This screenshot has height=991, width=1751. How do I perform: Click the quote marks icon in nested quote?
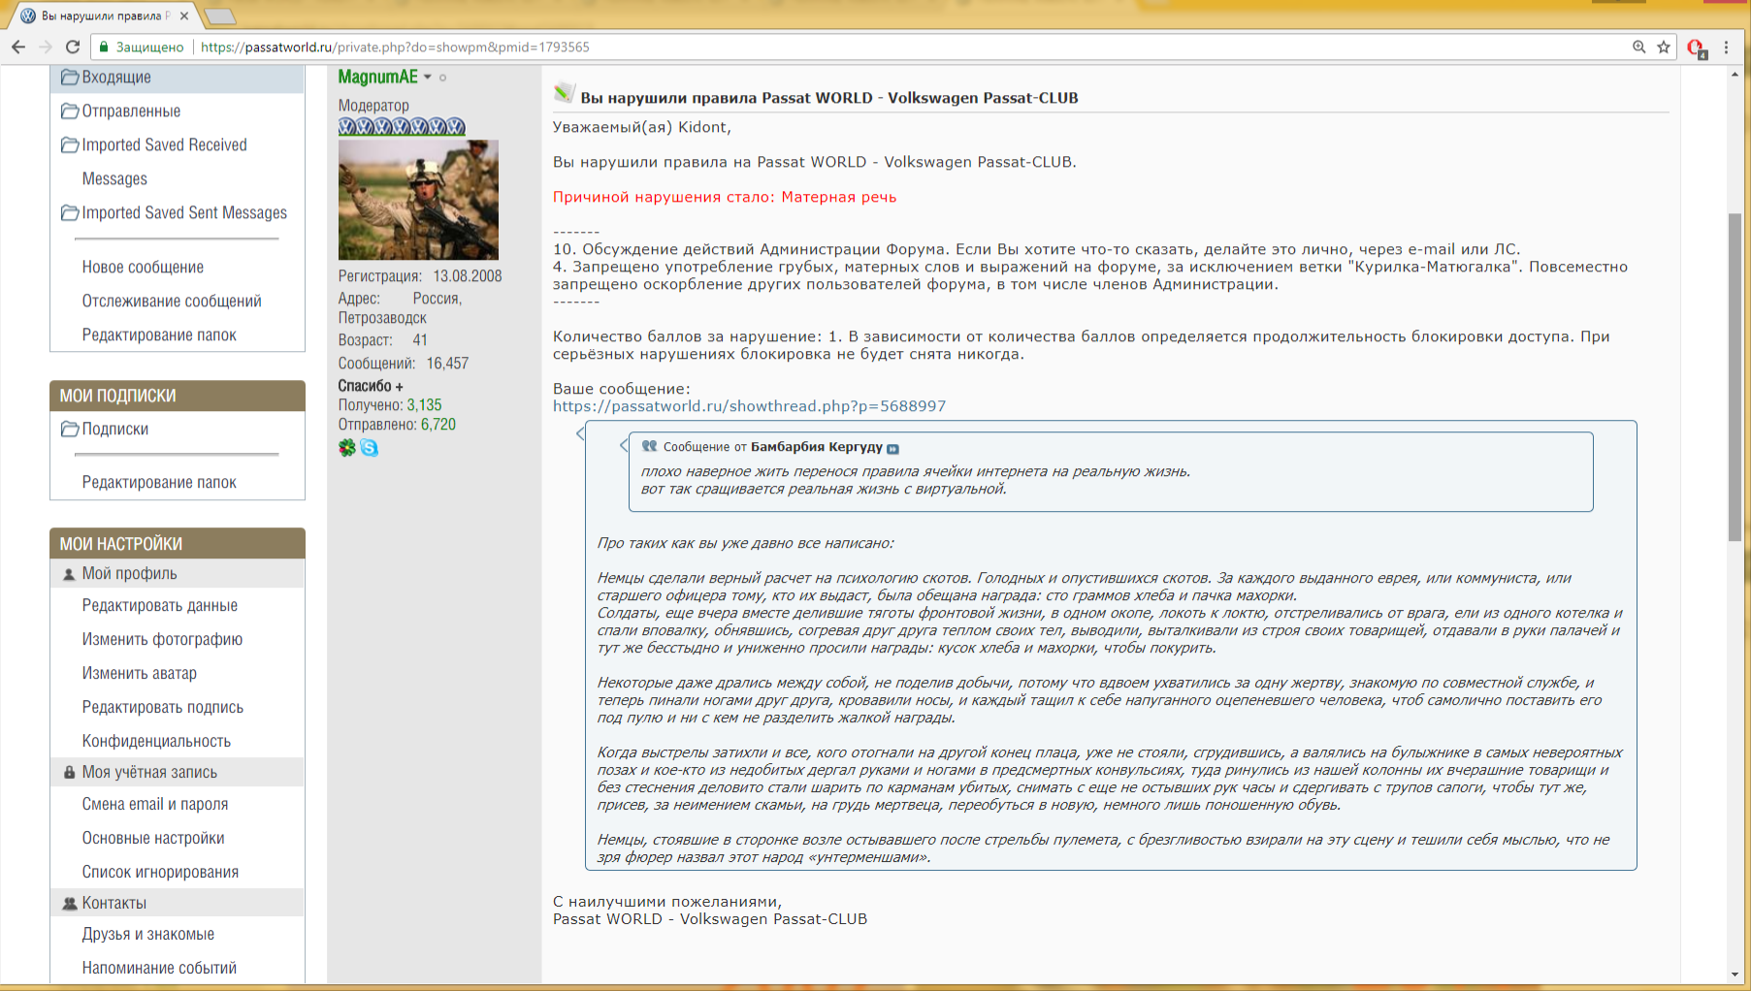[649, 446]
